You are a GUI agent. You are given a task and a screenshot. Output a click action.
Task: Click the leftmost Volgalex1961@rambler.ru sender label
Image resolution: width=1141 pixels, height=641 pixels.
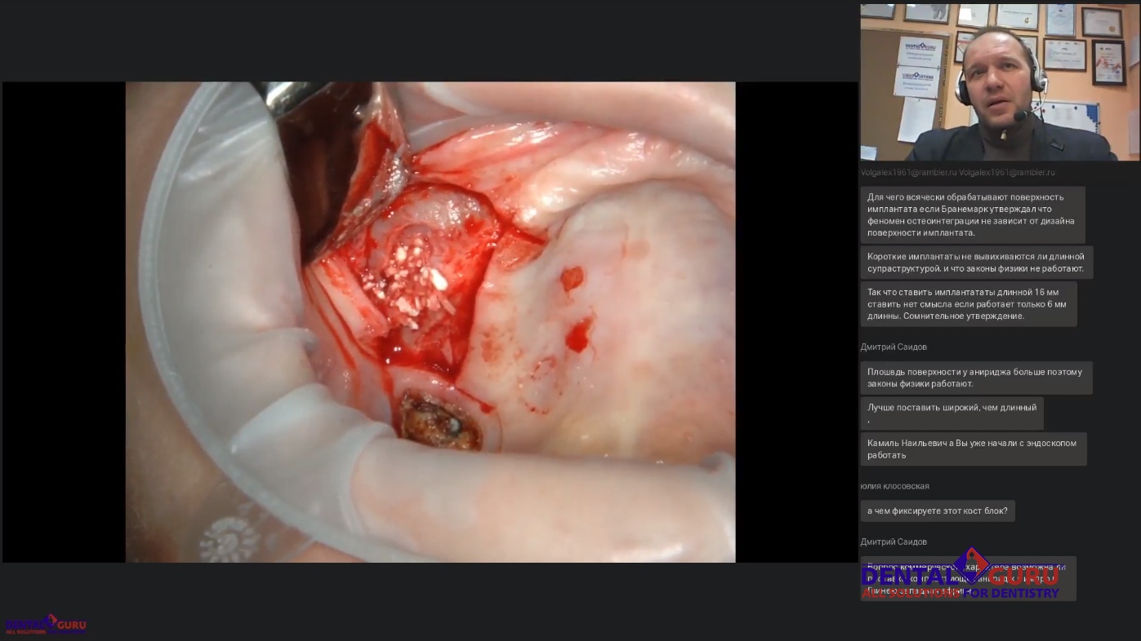[907, 173]
